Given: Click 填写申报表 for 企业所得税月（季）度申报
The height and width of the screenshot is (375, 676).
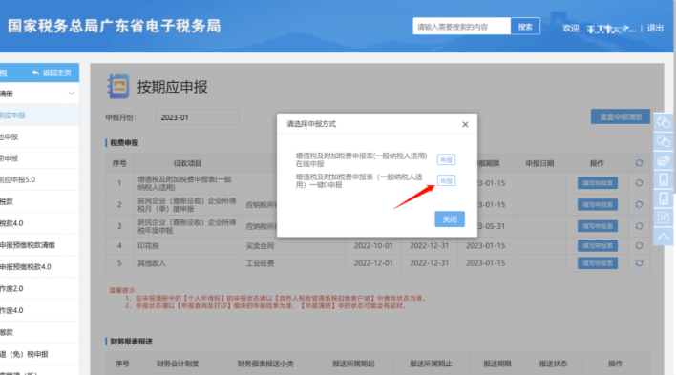Looking at the screenshot, I should point(598,205).
